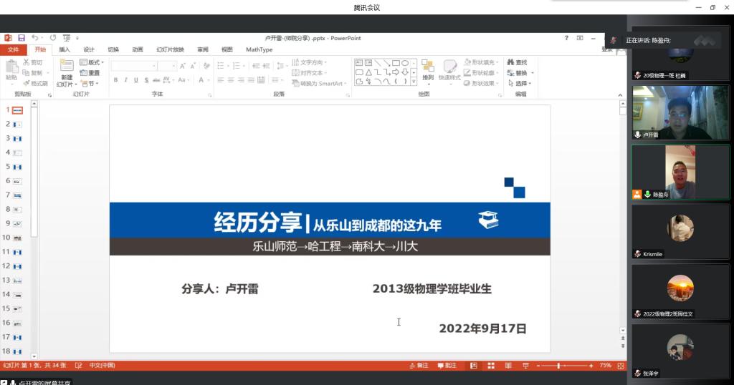Click the slide sorter view icon
This screenshot has width=734, height=385.
pos(491,366)
